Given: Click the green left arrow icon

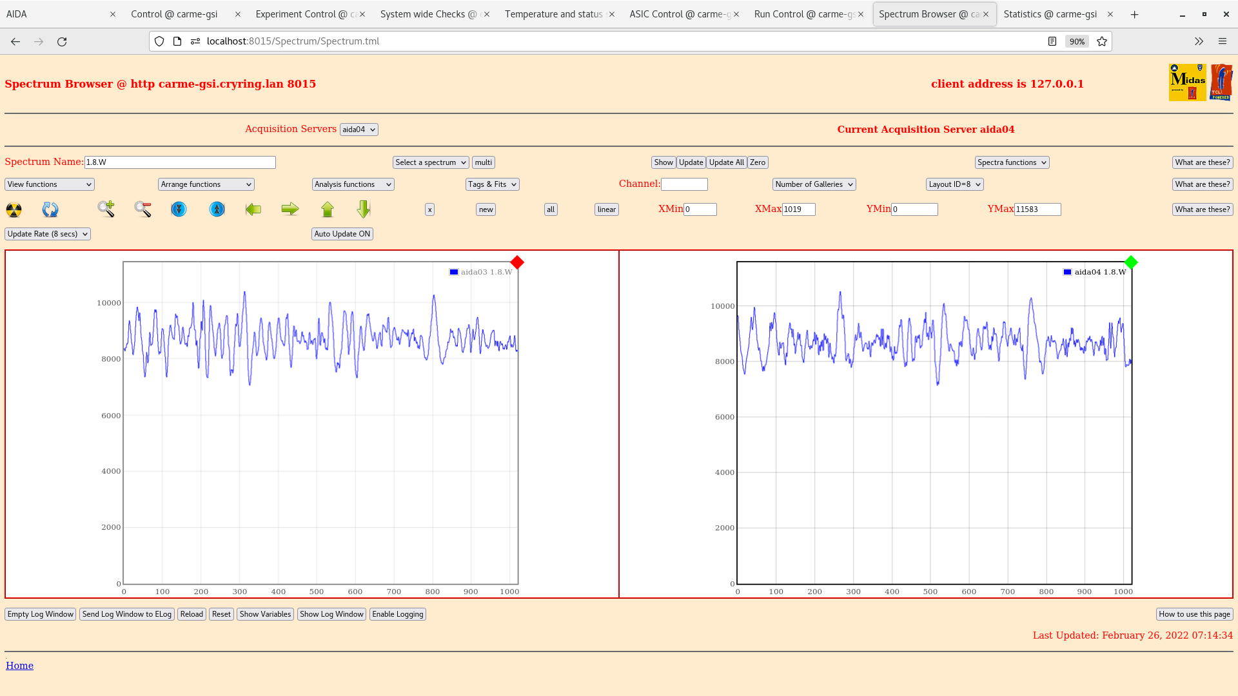Looking at the screenshot, I should tap(253, 209).
